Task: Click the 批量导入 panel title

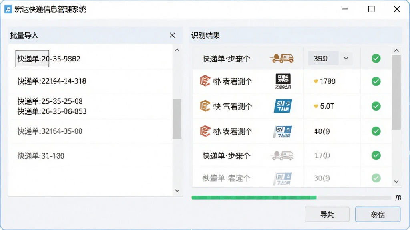Action: [24, 36]
